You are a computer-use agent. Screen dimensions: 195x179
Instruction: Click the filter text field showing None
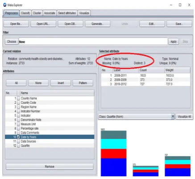93,41
